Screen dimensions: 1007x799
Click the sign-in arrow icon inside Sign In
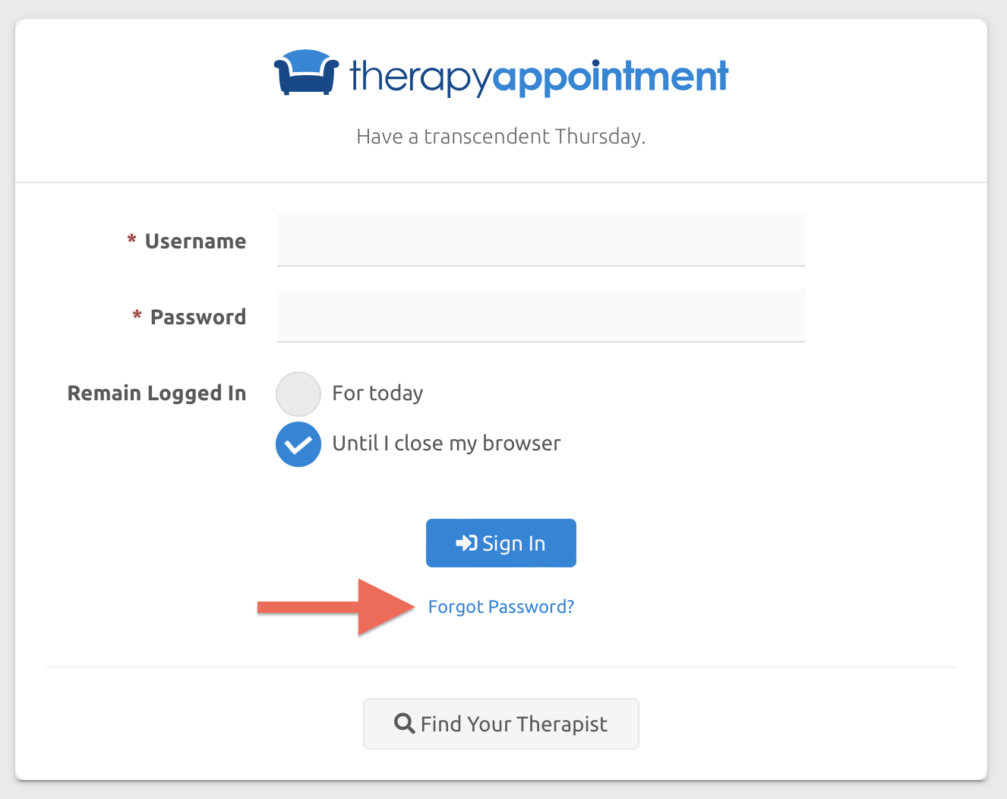(x=466, y=542)
